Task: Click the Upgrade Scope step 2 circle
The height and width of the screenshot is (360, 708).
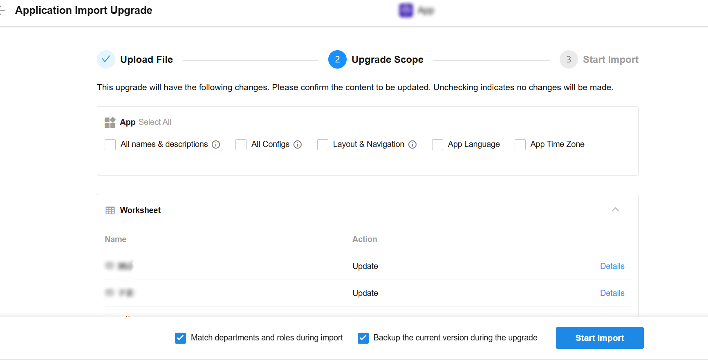Action: pyautogui.click(x=337, y=60)
